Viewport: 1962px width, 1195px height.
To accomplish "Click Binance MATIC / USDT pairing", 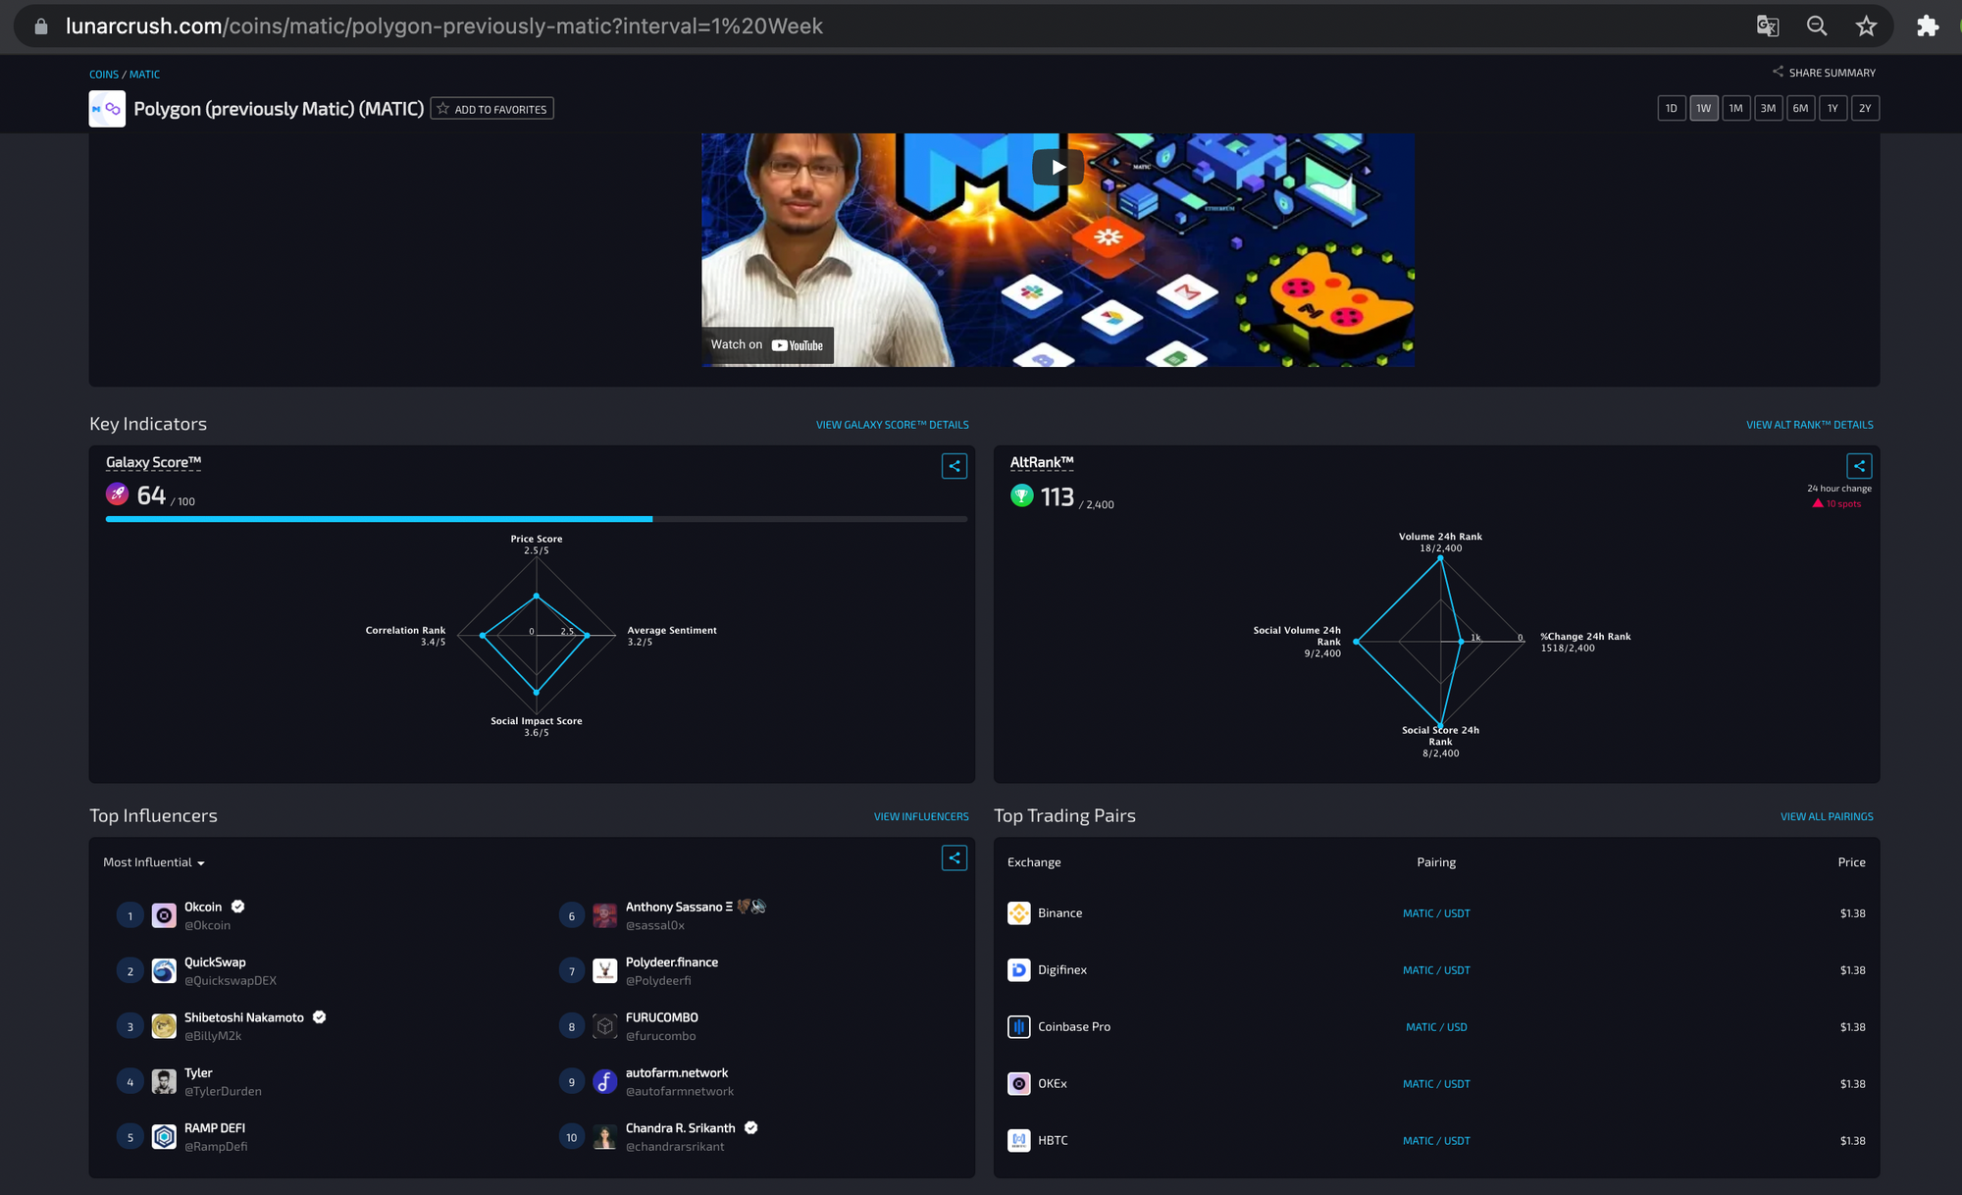I will pos(1436,913).
